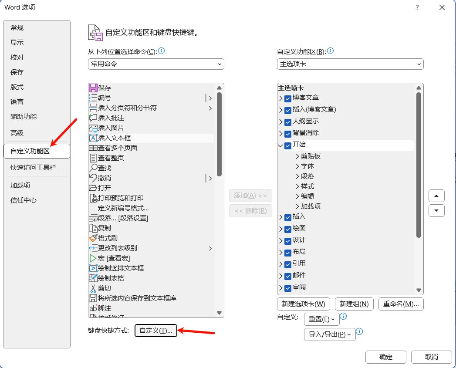Click the 重命名(M)... button
This screenshot has width=456, height=368.
pyautogui.click(x=401, y=304)
